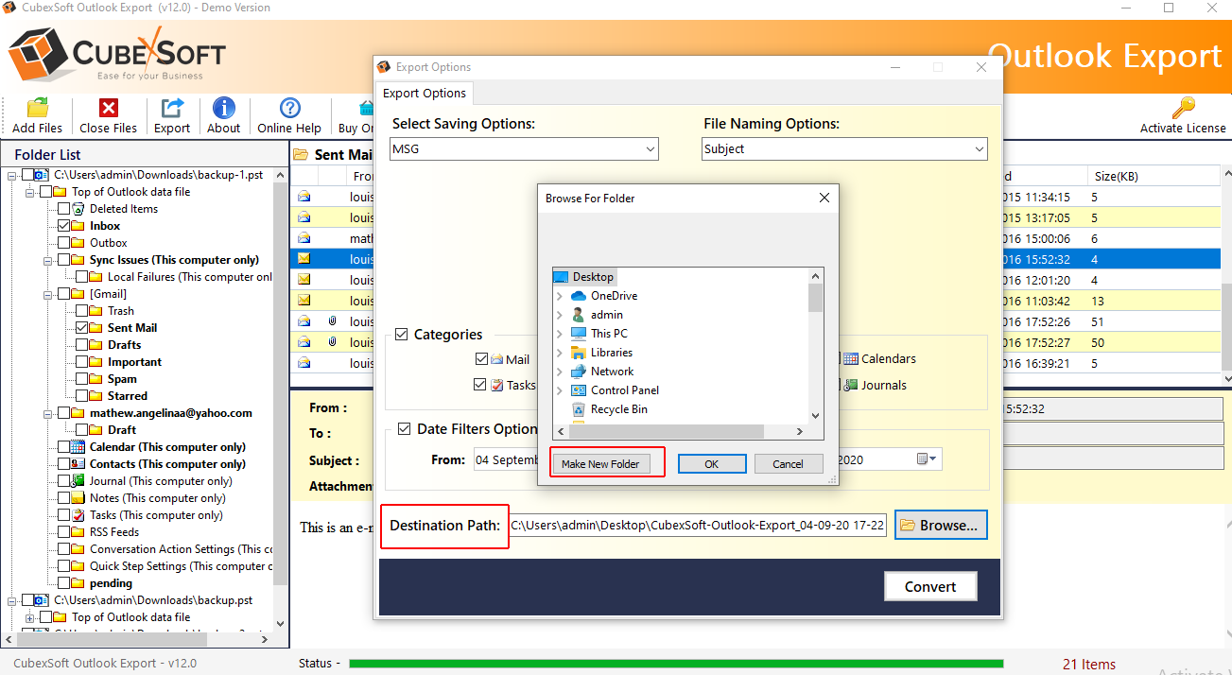Select the Important folder in tree
The image size is (1232, 675).
134,362
